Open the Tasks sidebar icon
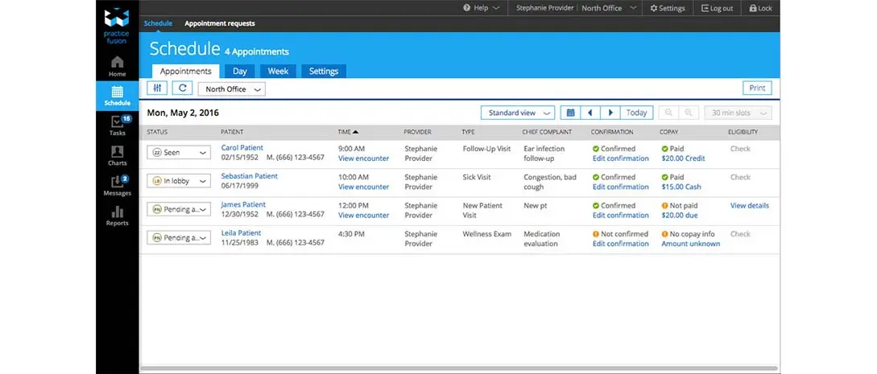The width and height of the screenshot is (877, 374). pyautogui.click(x=117, y=125)
